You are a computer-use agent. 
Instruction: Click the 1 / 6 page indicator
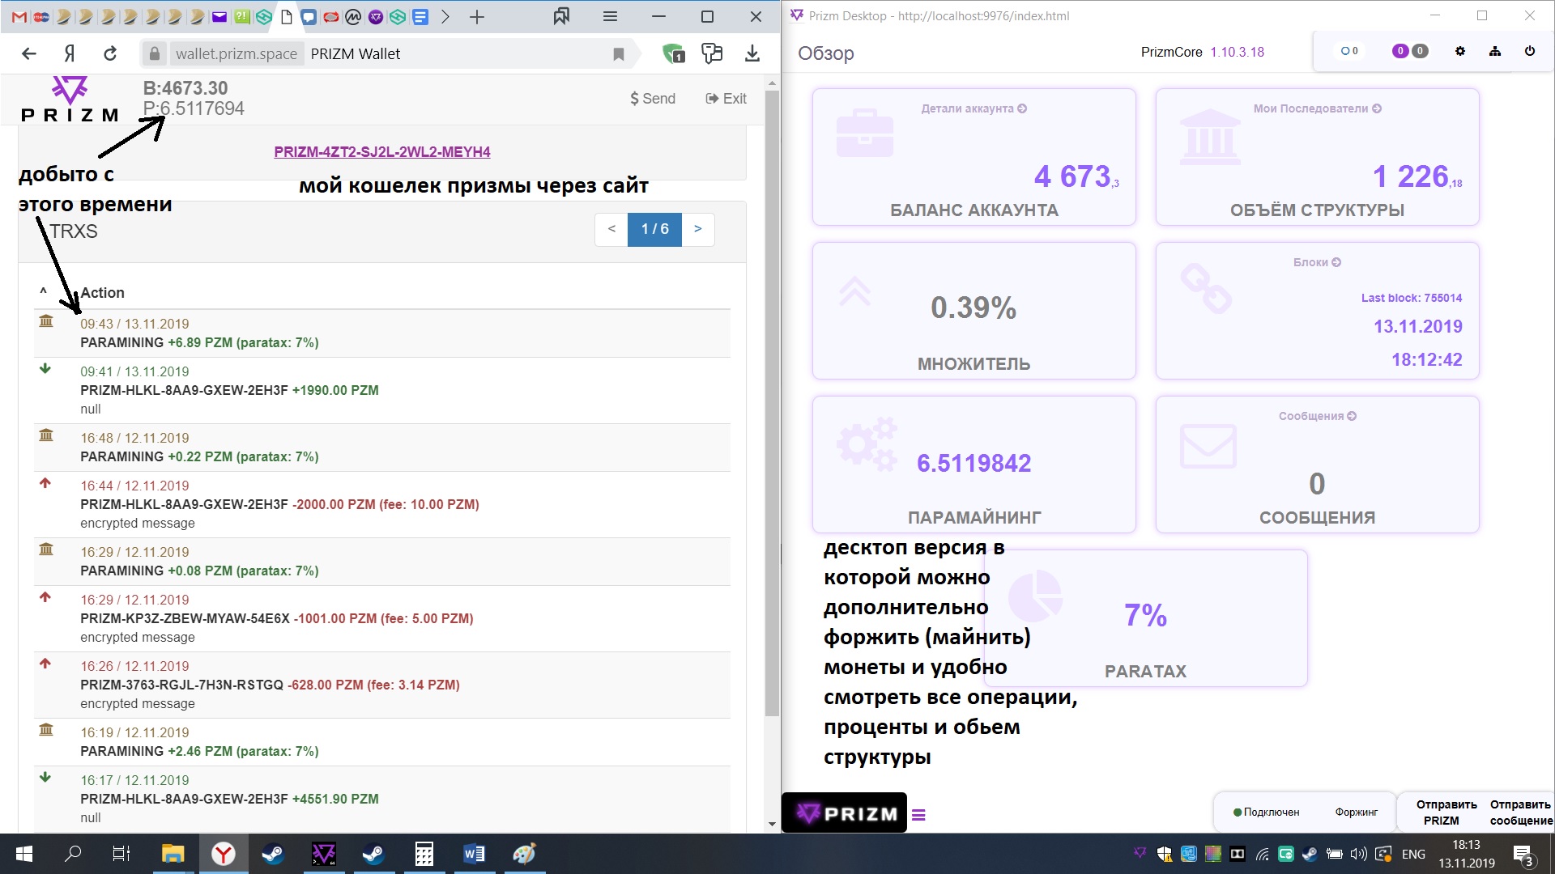654,229
